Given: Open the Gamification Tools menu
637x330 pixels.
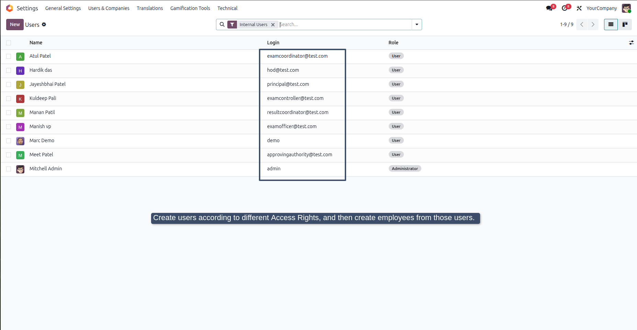Looking at the screenshot, I should (190, 8).
